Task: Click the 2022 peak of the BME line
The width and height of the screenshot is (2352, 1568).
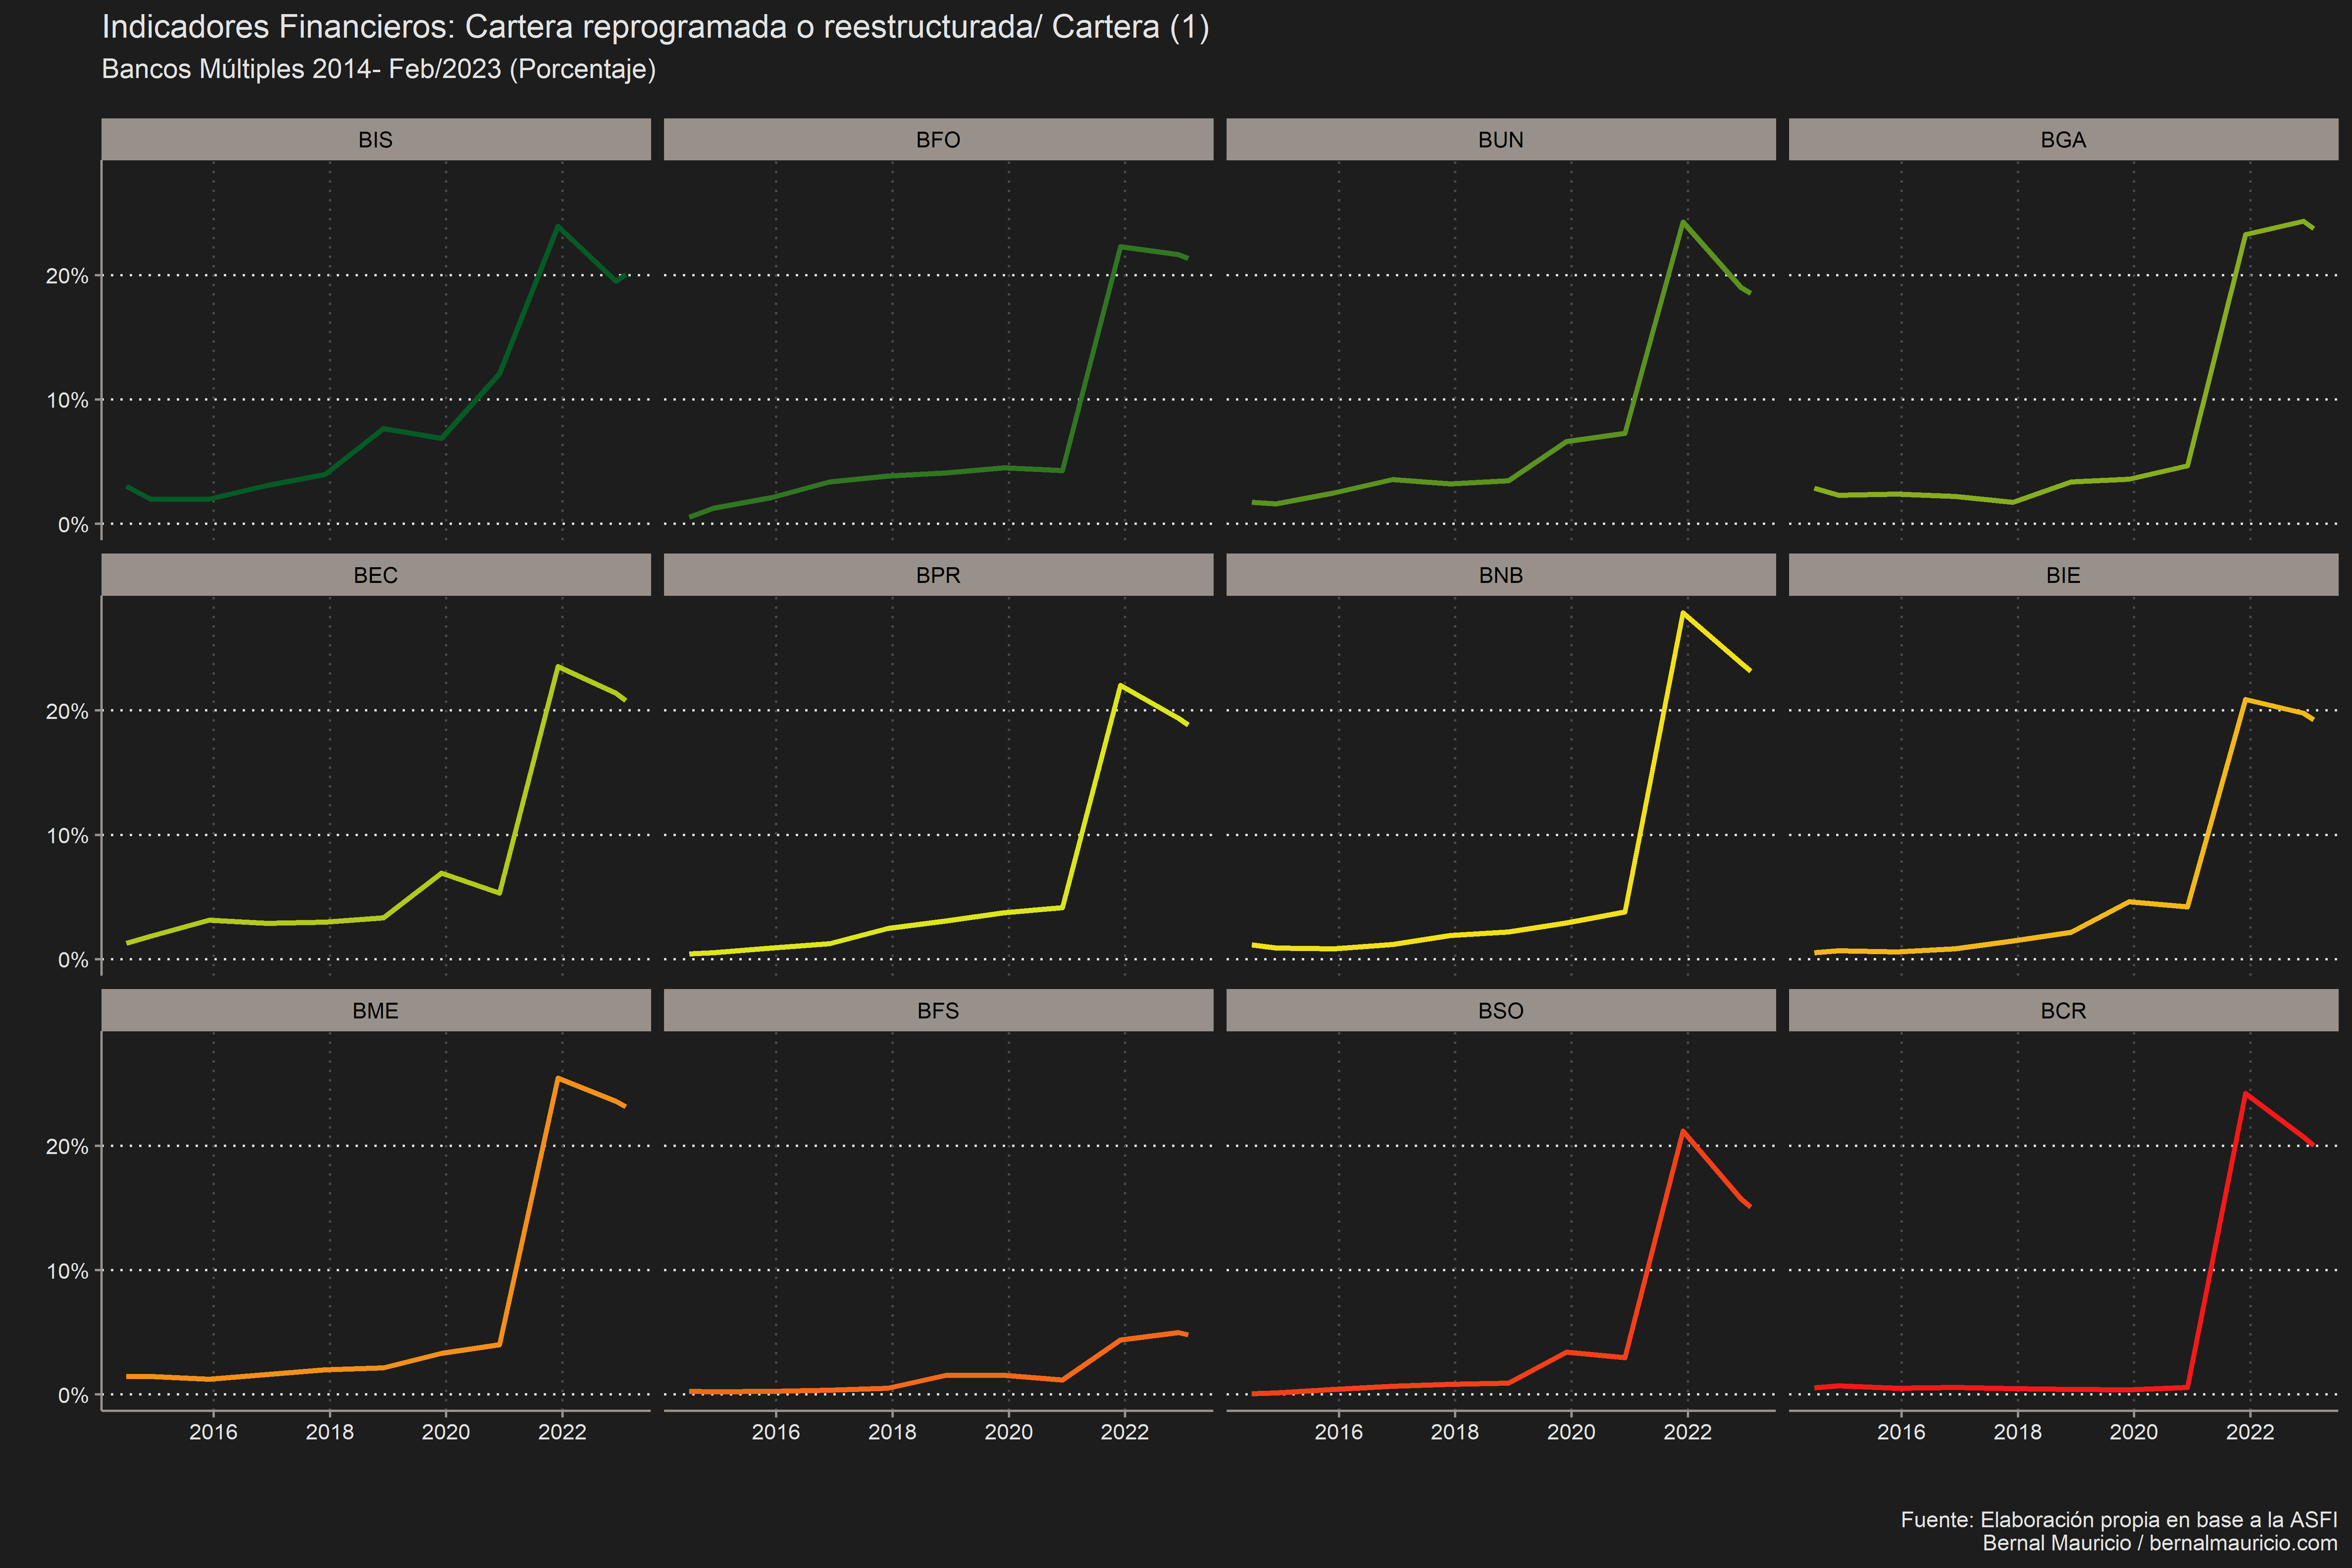Action: point(557,1078)
